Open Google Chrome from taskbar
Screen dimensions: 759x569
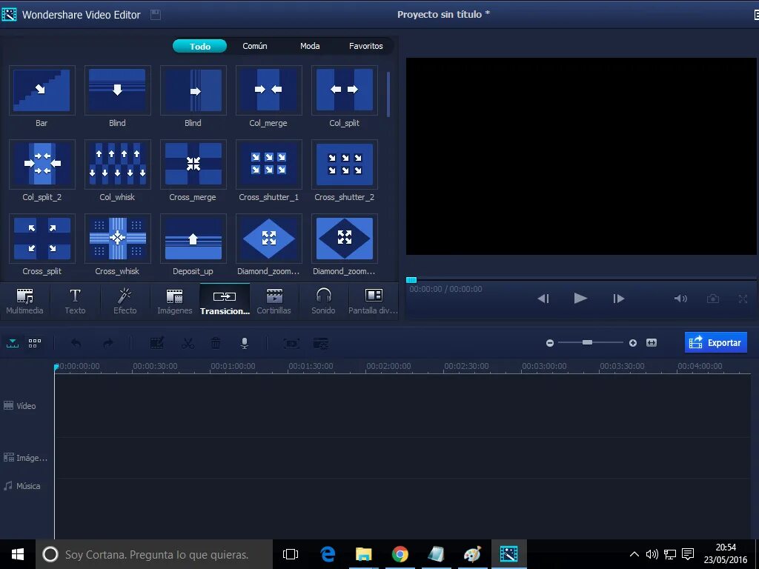(x=400, y=554)
